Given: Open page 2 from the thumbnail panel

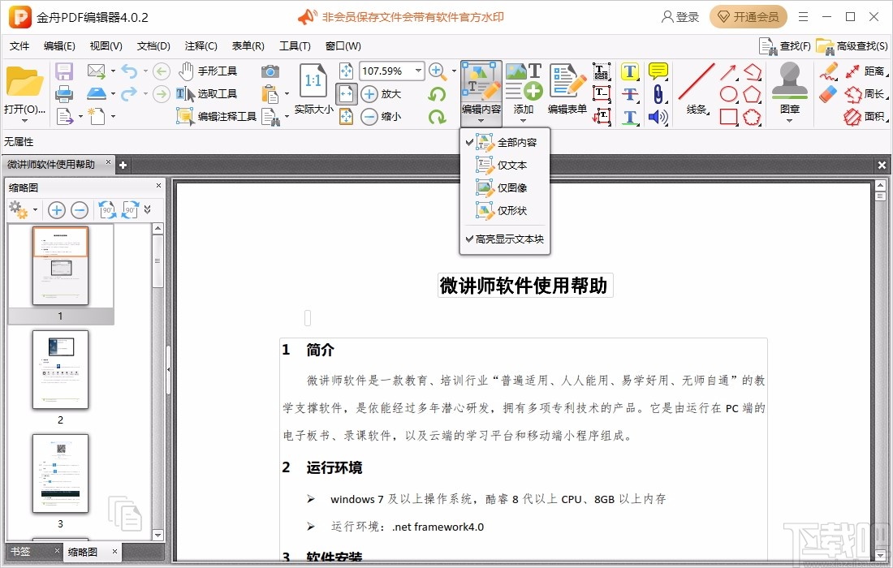Looking at the screenshot, I should 60,369.
